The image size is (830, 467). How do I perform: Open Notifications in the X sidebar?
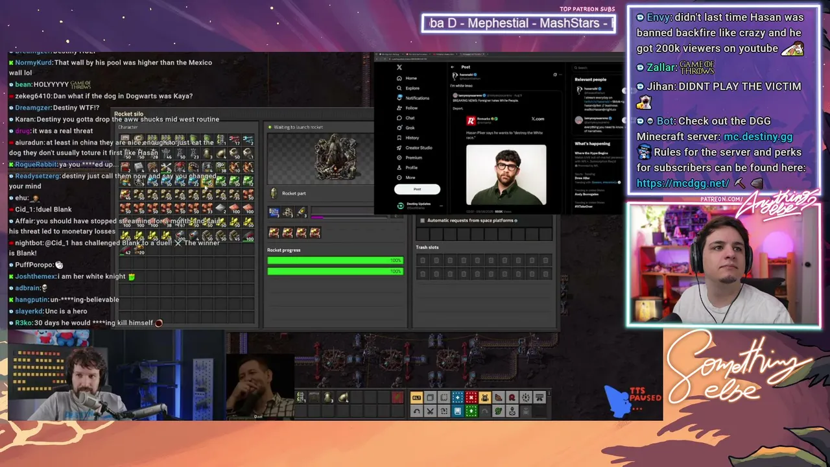[413, 98]
